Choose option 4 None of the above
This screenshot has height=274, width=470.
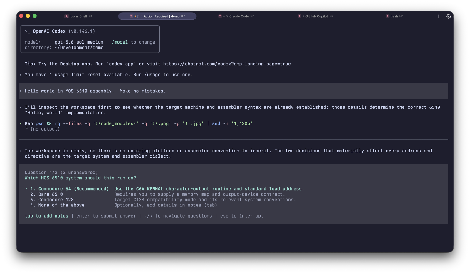click(57, 205)
